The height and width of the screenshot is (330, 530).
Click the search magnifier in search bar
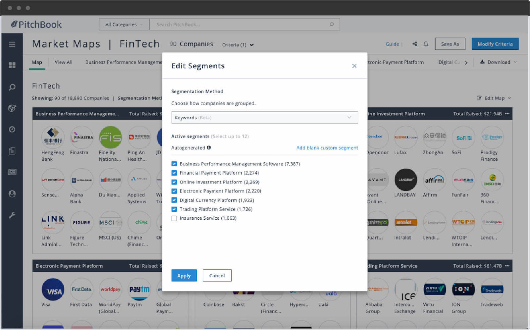pyautogui.click(x=332, y=24)
